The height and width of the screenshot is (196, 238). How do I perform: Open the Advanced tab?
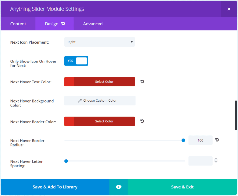pyautogui.click(x=93, y=24)
